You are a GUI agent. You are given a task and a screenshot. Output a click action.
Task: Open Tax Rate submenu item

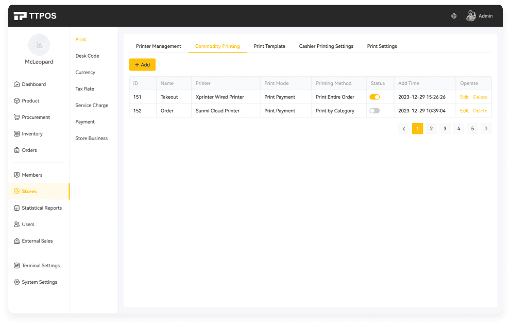coord(84,89)
